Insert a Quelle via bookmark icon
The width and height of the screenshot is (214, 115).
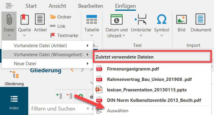[x=25, y=19]
